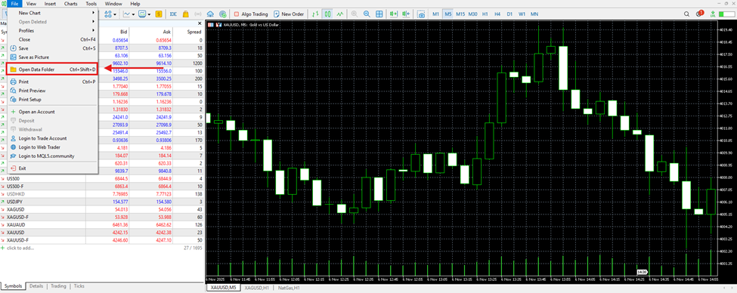Switch to the Details tab
Screen dimensions: 737x293
pos(36,286)
